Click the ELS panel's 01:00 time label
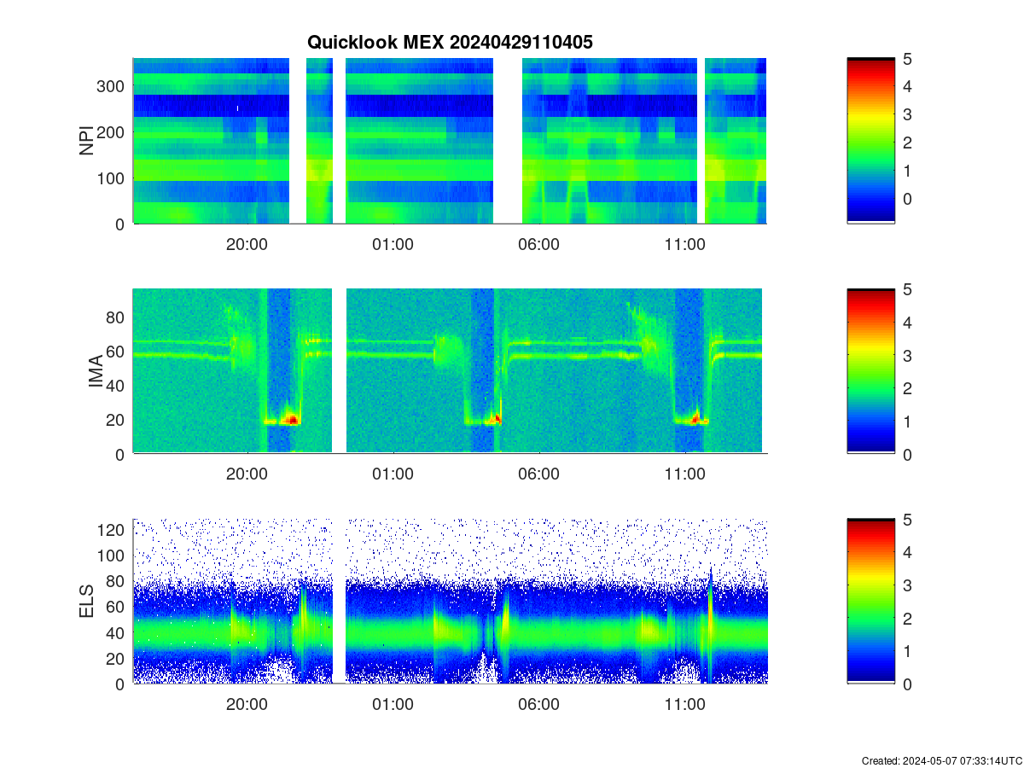The image size is (1024, 768). (x=393, y=705)
